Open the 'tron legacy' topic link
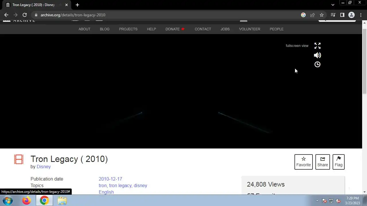This screenshot has width=367, height=206. pos(120,186)
